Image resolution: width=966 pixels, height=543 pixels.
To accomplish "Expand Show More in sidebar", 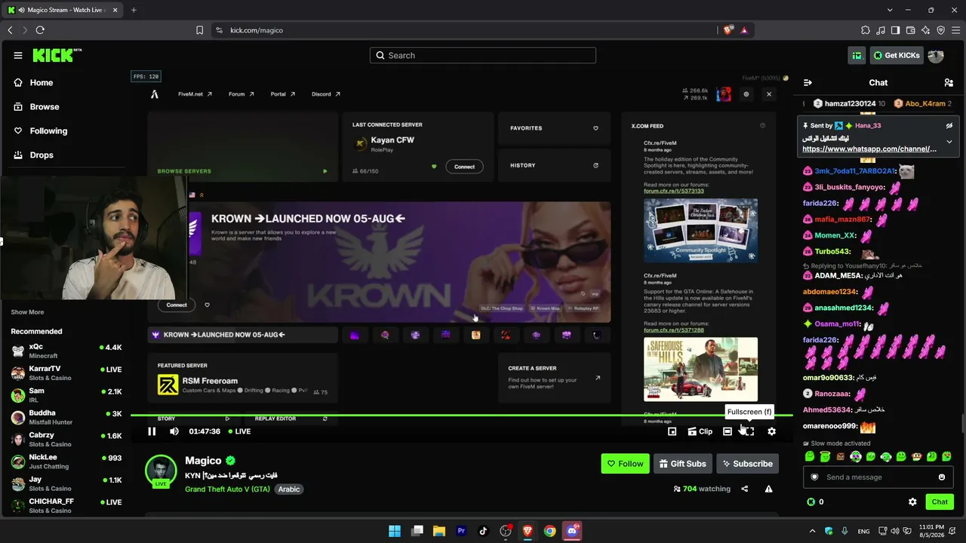I will pyautogui.click(x=27, y=312).
